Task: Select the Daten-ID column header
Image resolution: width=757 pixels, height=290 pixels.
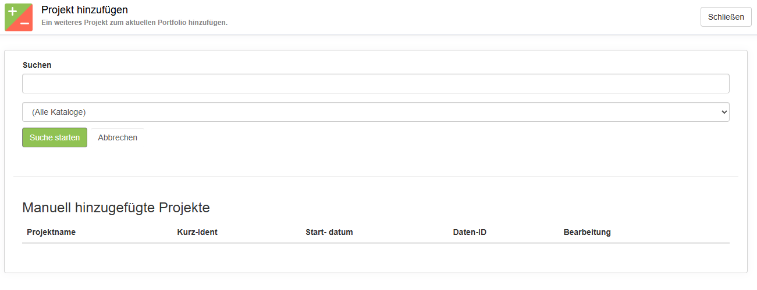Action: tap(470, 232)
